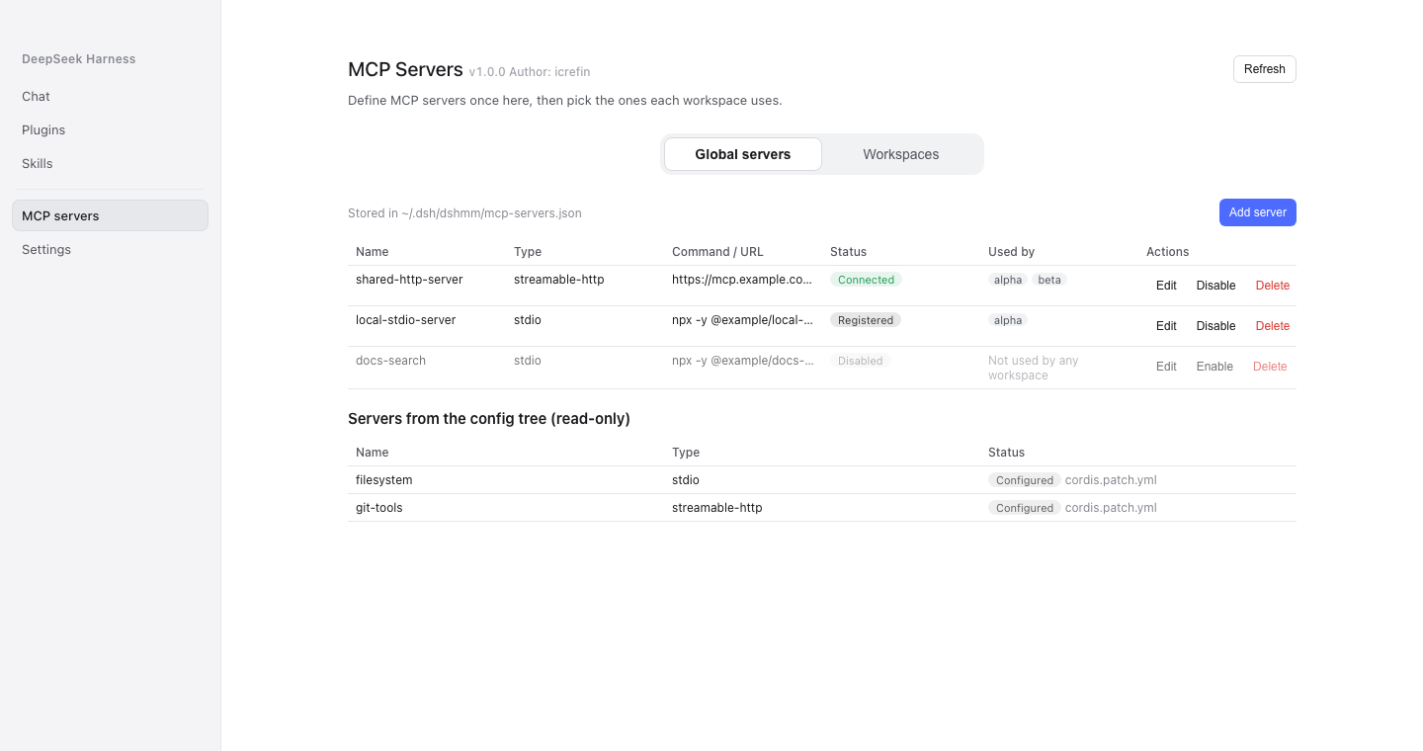The image size is (1423, 751).
Task: Edit the docs-search server
Action: pyautogui.click(x=1166, y=367)
